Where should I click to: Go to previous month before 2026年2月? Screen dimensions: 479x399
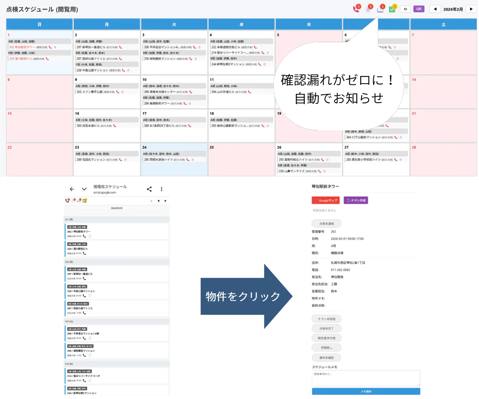pyautogui.click(x=435, y=9)
